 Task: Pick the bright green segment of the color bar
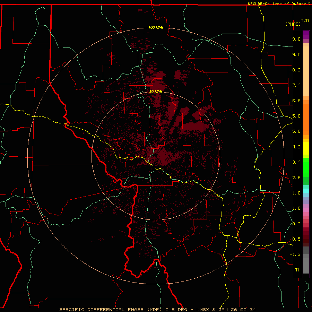(306, 167)
